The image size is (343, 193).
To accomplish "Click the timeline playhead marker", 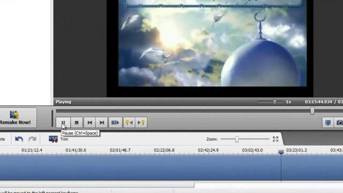I will [x=281, y=152].
